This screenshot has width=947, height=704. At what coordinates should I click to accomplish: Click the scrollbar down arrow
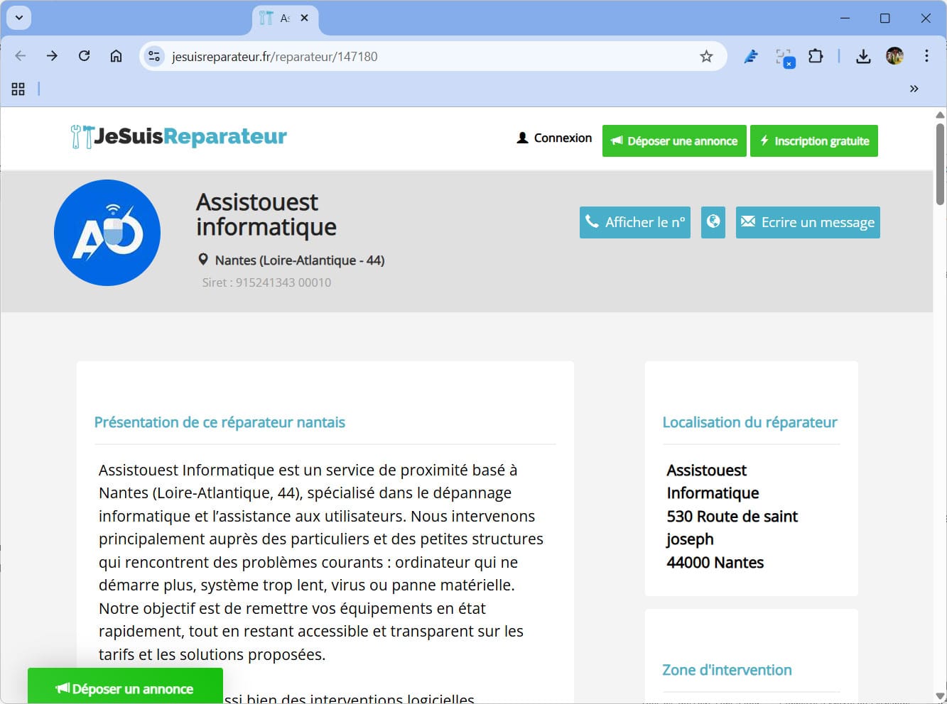click(x=940, y=696)
